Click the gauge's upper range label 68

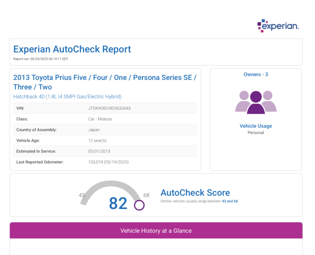point(146,195)
